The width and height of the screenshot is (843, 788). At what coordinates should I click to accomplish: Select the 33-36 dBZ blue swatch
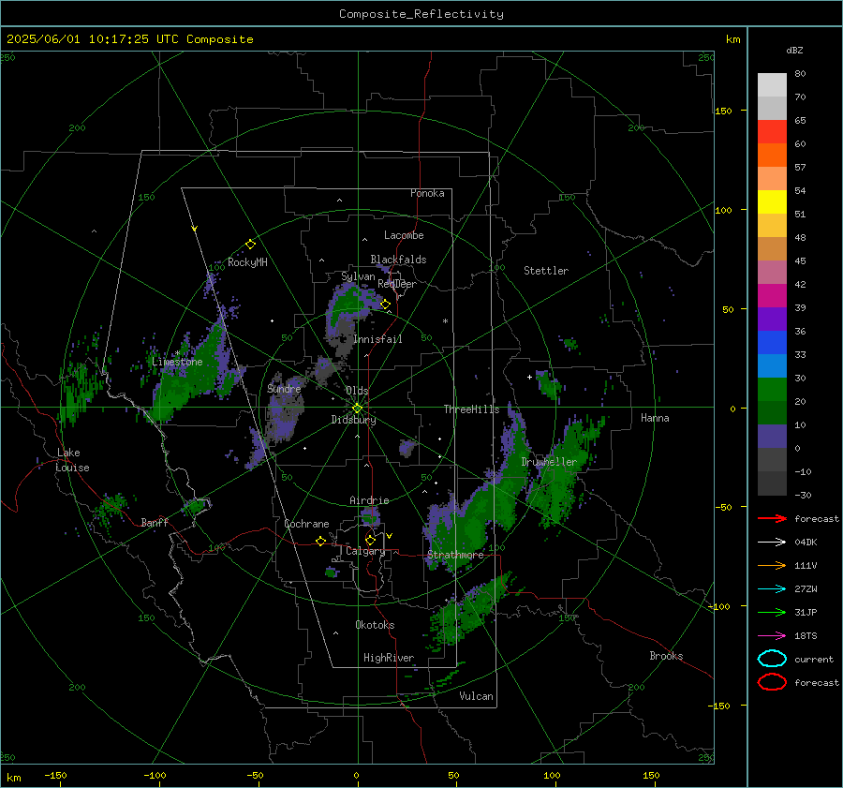point(772,343)
